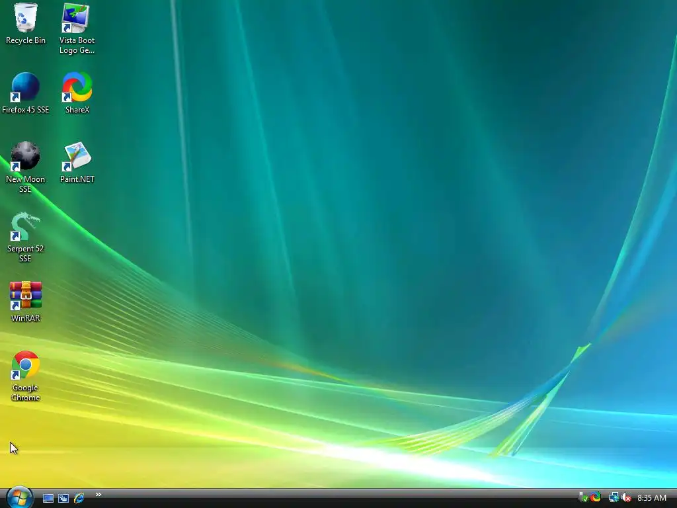677x508 pixels.
Task: Open the Windows Start orb
Action: 19,497
